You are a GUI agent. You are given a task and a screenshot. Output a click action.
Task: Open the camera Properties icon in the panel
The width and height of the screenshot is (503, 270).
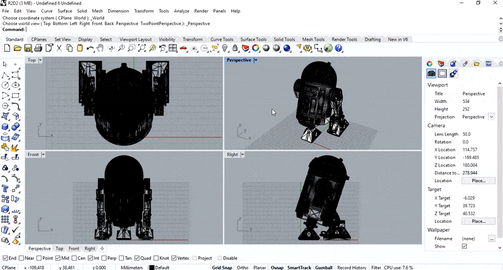pos(431,73)
